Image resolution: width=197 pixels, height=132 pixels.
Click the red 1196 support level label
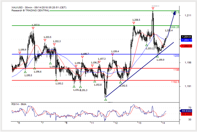point(176,70)
